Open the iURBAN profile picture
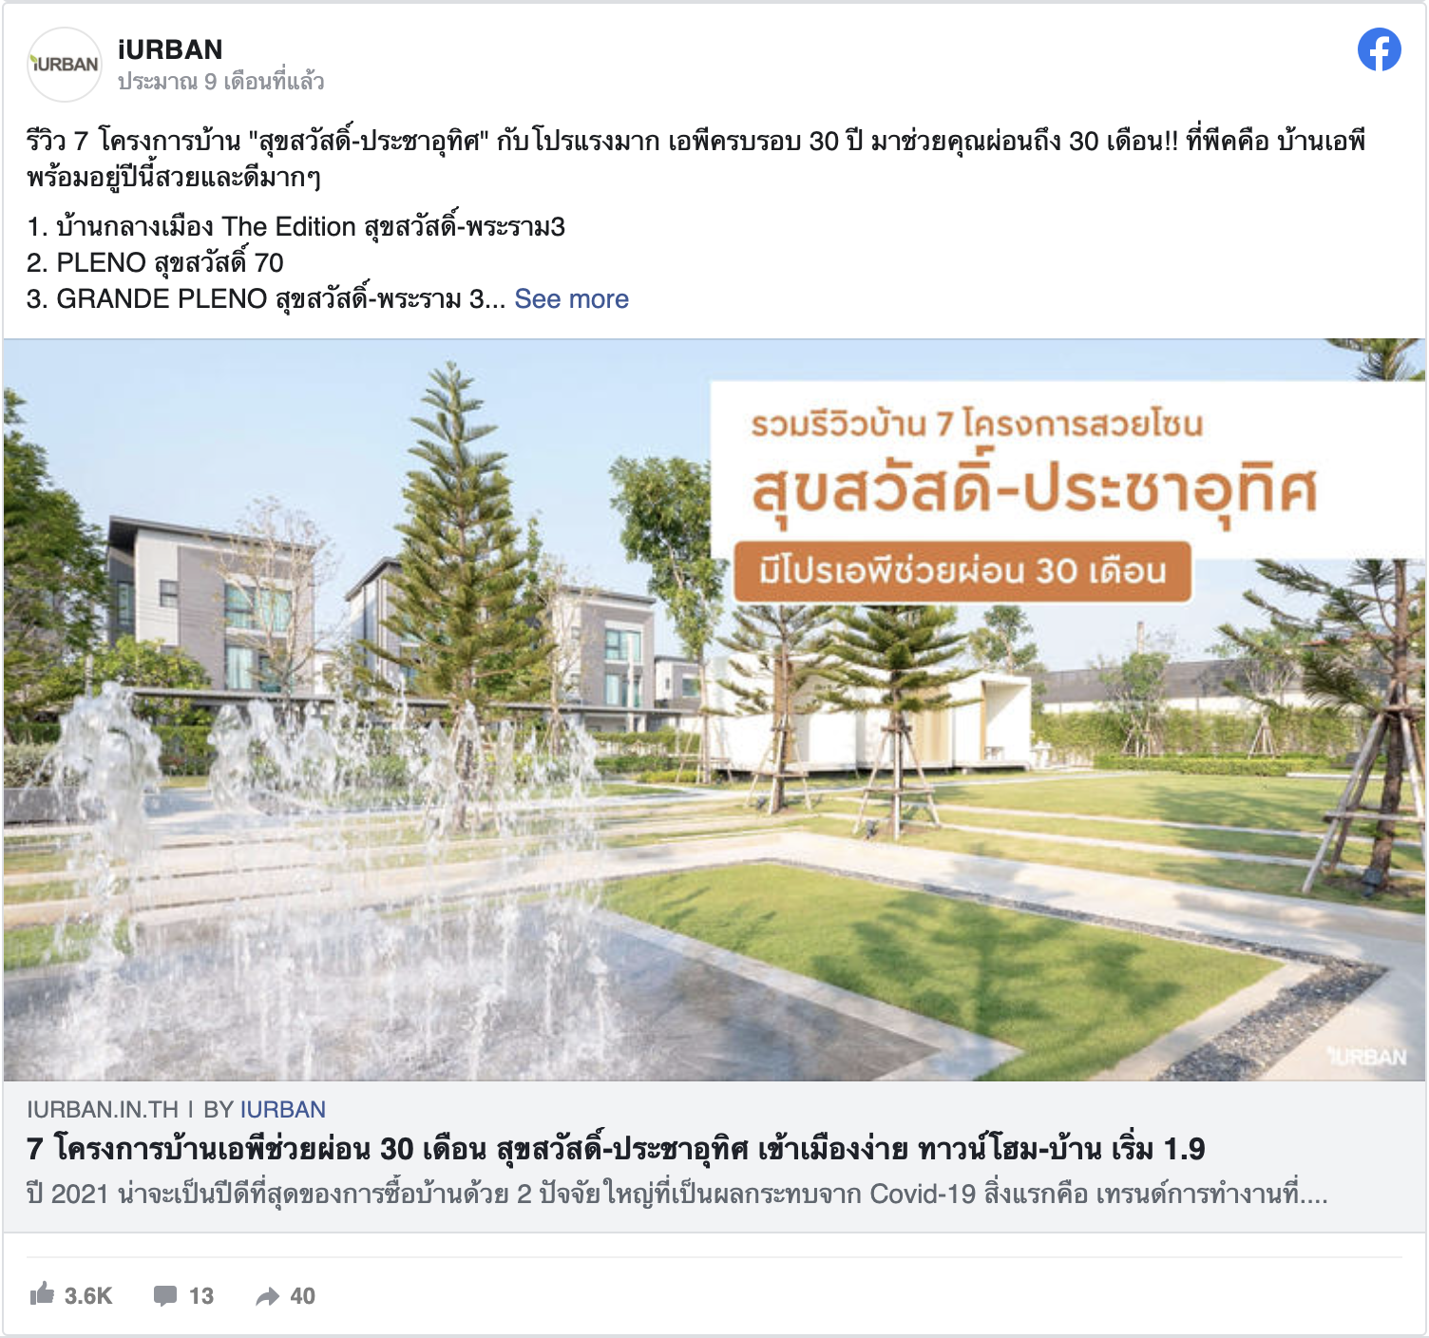Screen dimensions: 1429x1338 point(65,65)
